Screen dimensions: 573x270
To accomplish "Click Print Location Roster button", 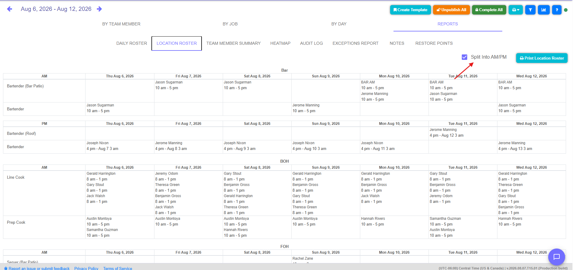I will pos(542,58).
